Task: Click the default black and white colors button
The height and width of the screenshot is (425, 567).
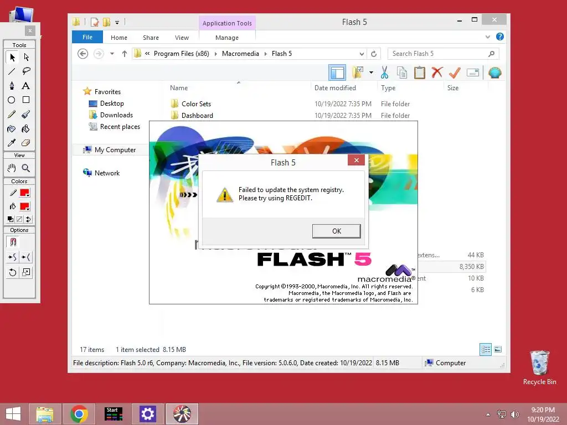Action: 11,219
